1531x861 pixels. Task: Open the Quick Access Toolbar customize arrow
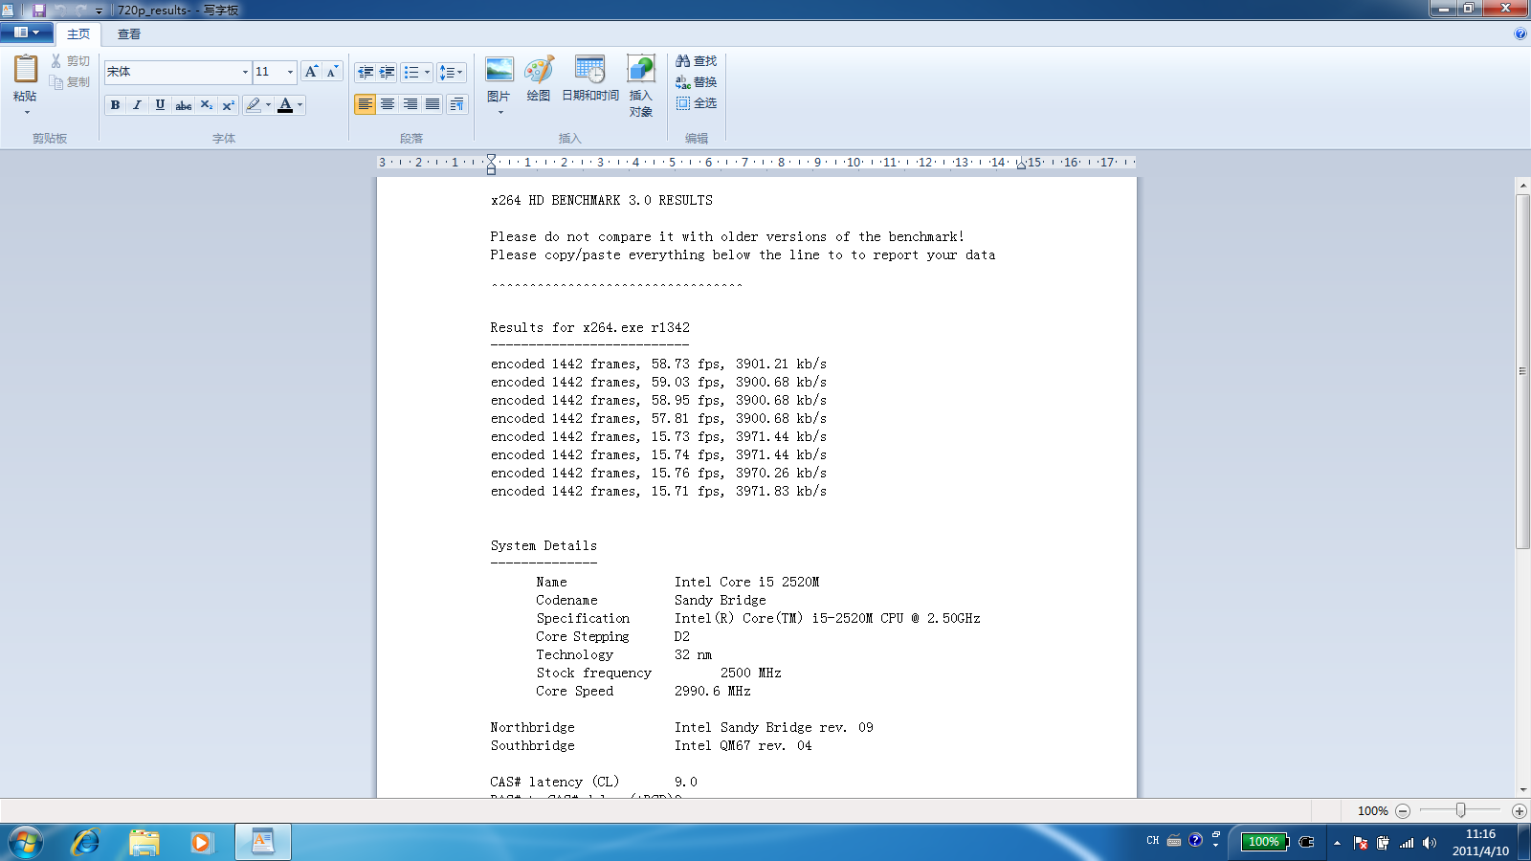pos(99,11)
